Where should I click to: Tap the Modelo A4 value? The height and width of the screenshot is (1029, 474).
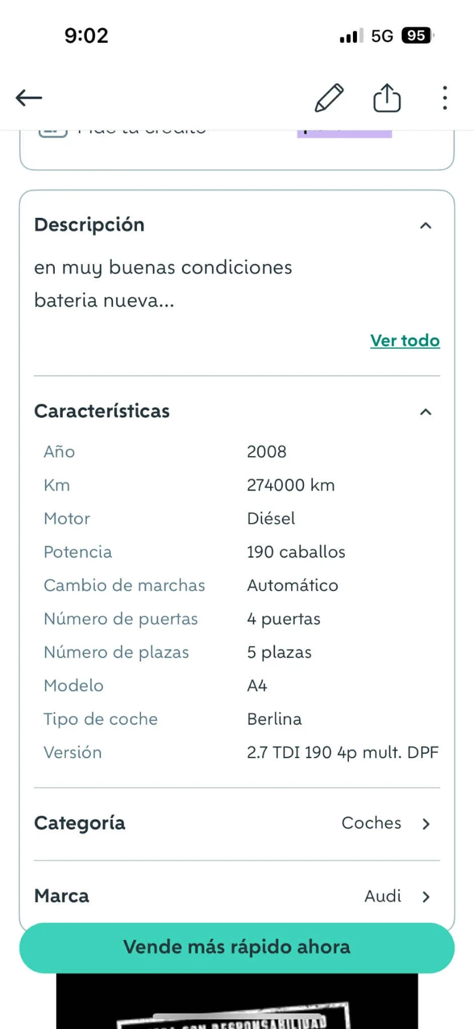pos(258,685)
